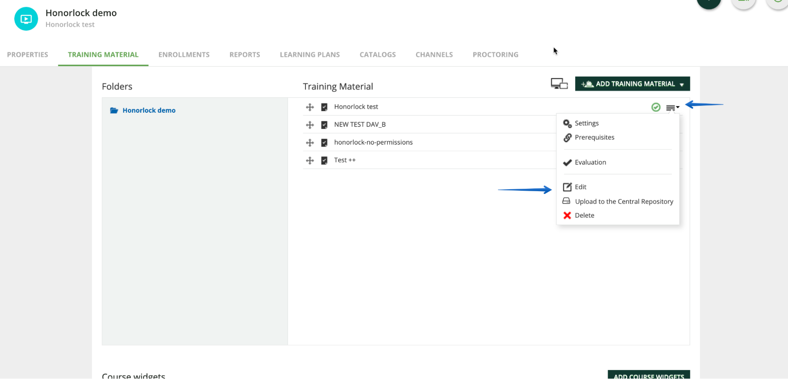Select Edit in the context menu

tap(581, 187)
